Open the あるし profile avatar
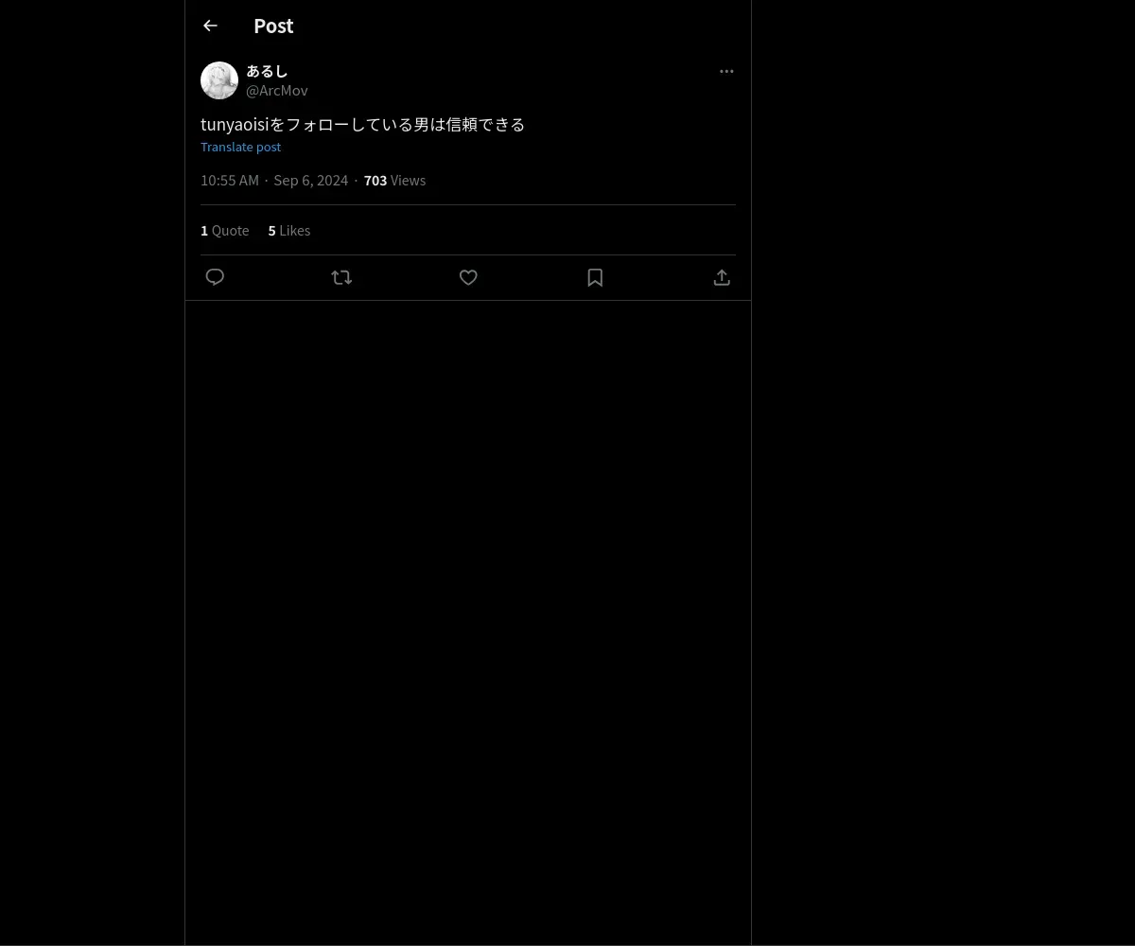 219,80
